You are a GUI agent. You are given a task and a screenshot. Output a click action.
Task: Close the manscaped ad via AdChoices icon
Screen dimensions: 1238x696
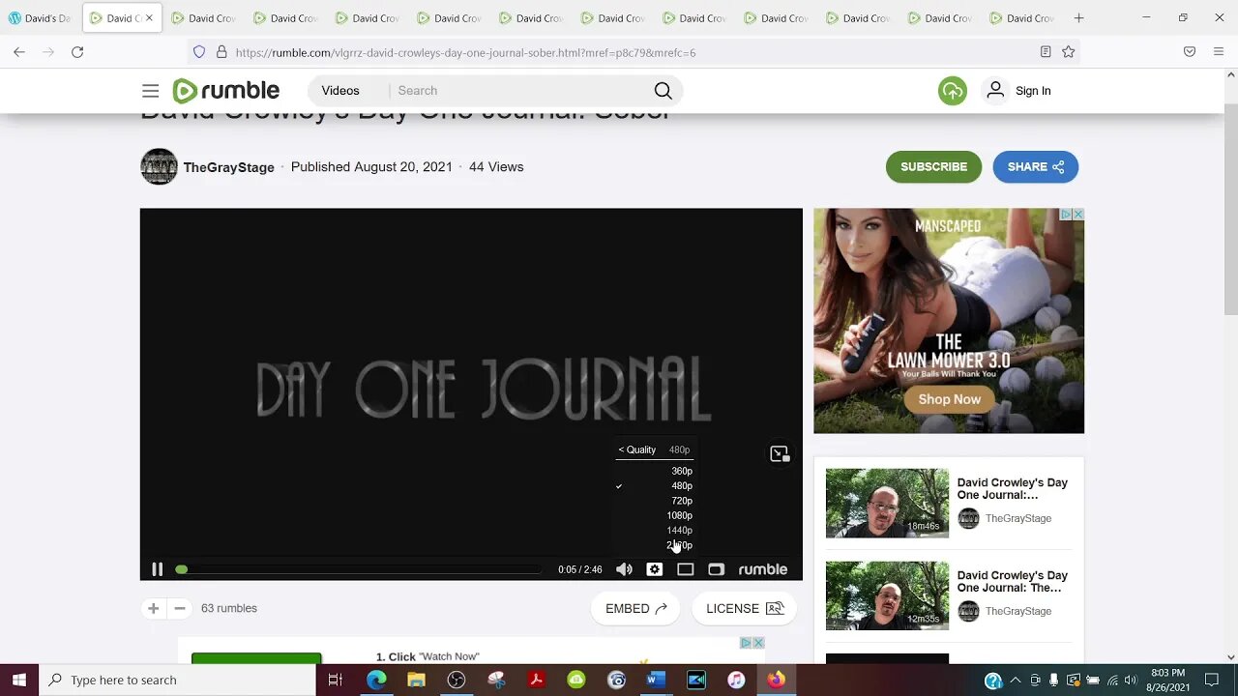pyautogui.click(x=1066, y=215)
